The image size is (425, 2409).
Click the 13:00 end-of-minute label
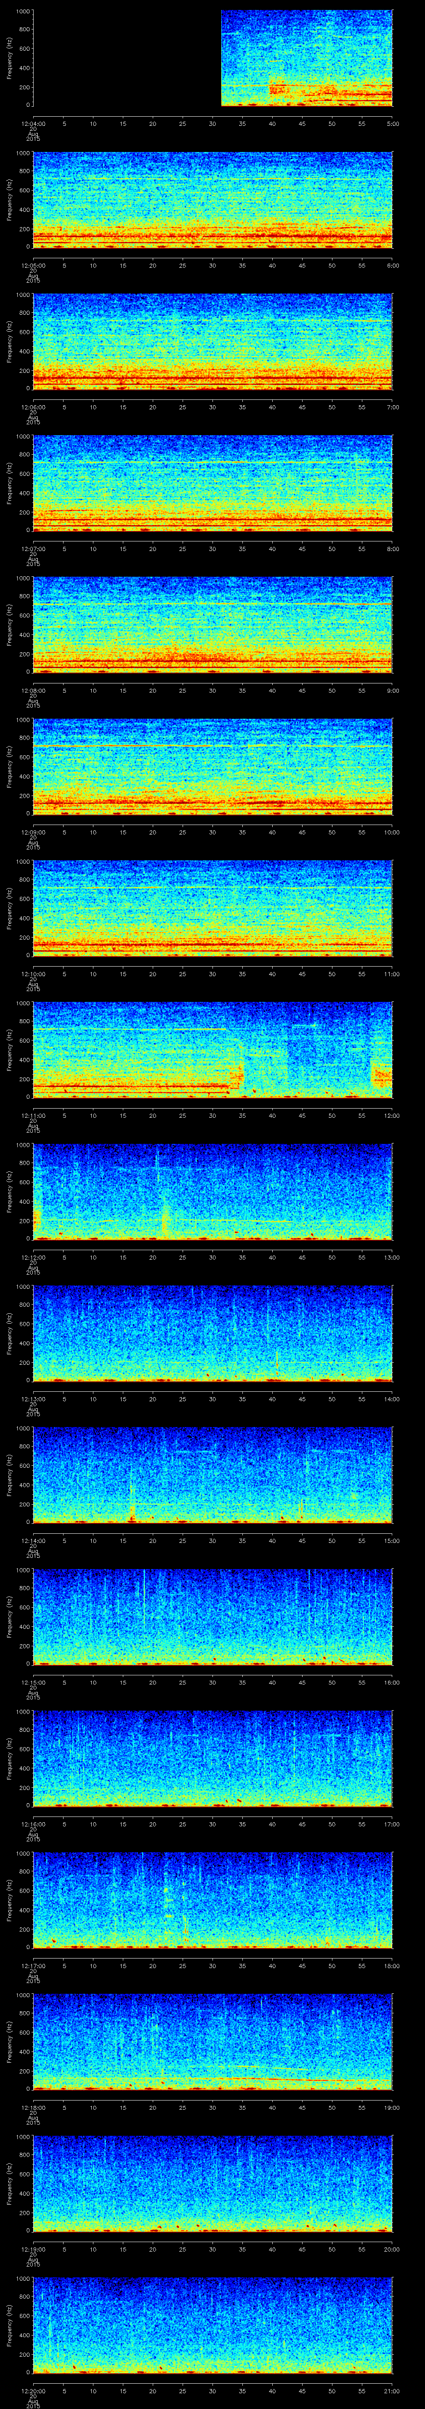(x=391, y=1256)
